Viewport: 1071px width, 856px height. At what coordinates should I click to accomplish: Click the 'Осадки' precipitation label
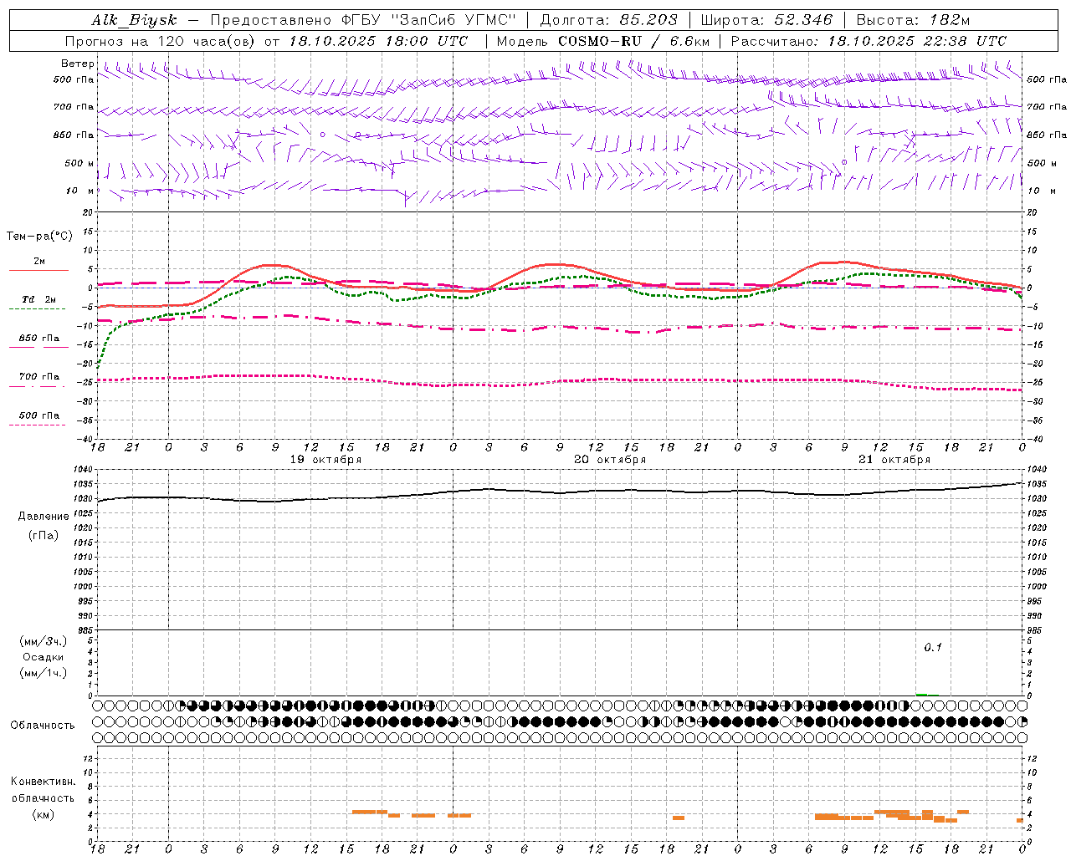[x=44, y=657]
